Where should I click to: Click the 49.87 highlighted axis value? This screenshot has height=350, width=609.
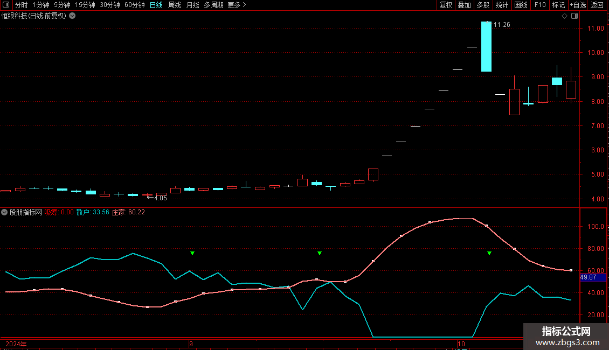[x=593, y=277]
